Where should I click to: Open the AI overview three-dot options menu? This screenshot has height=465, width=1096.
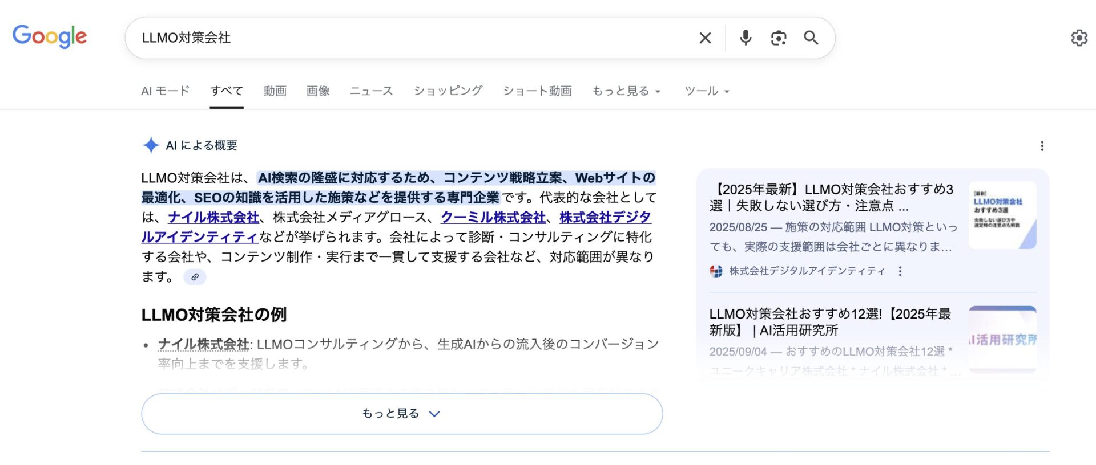coord(1042,146)
